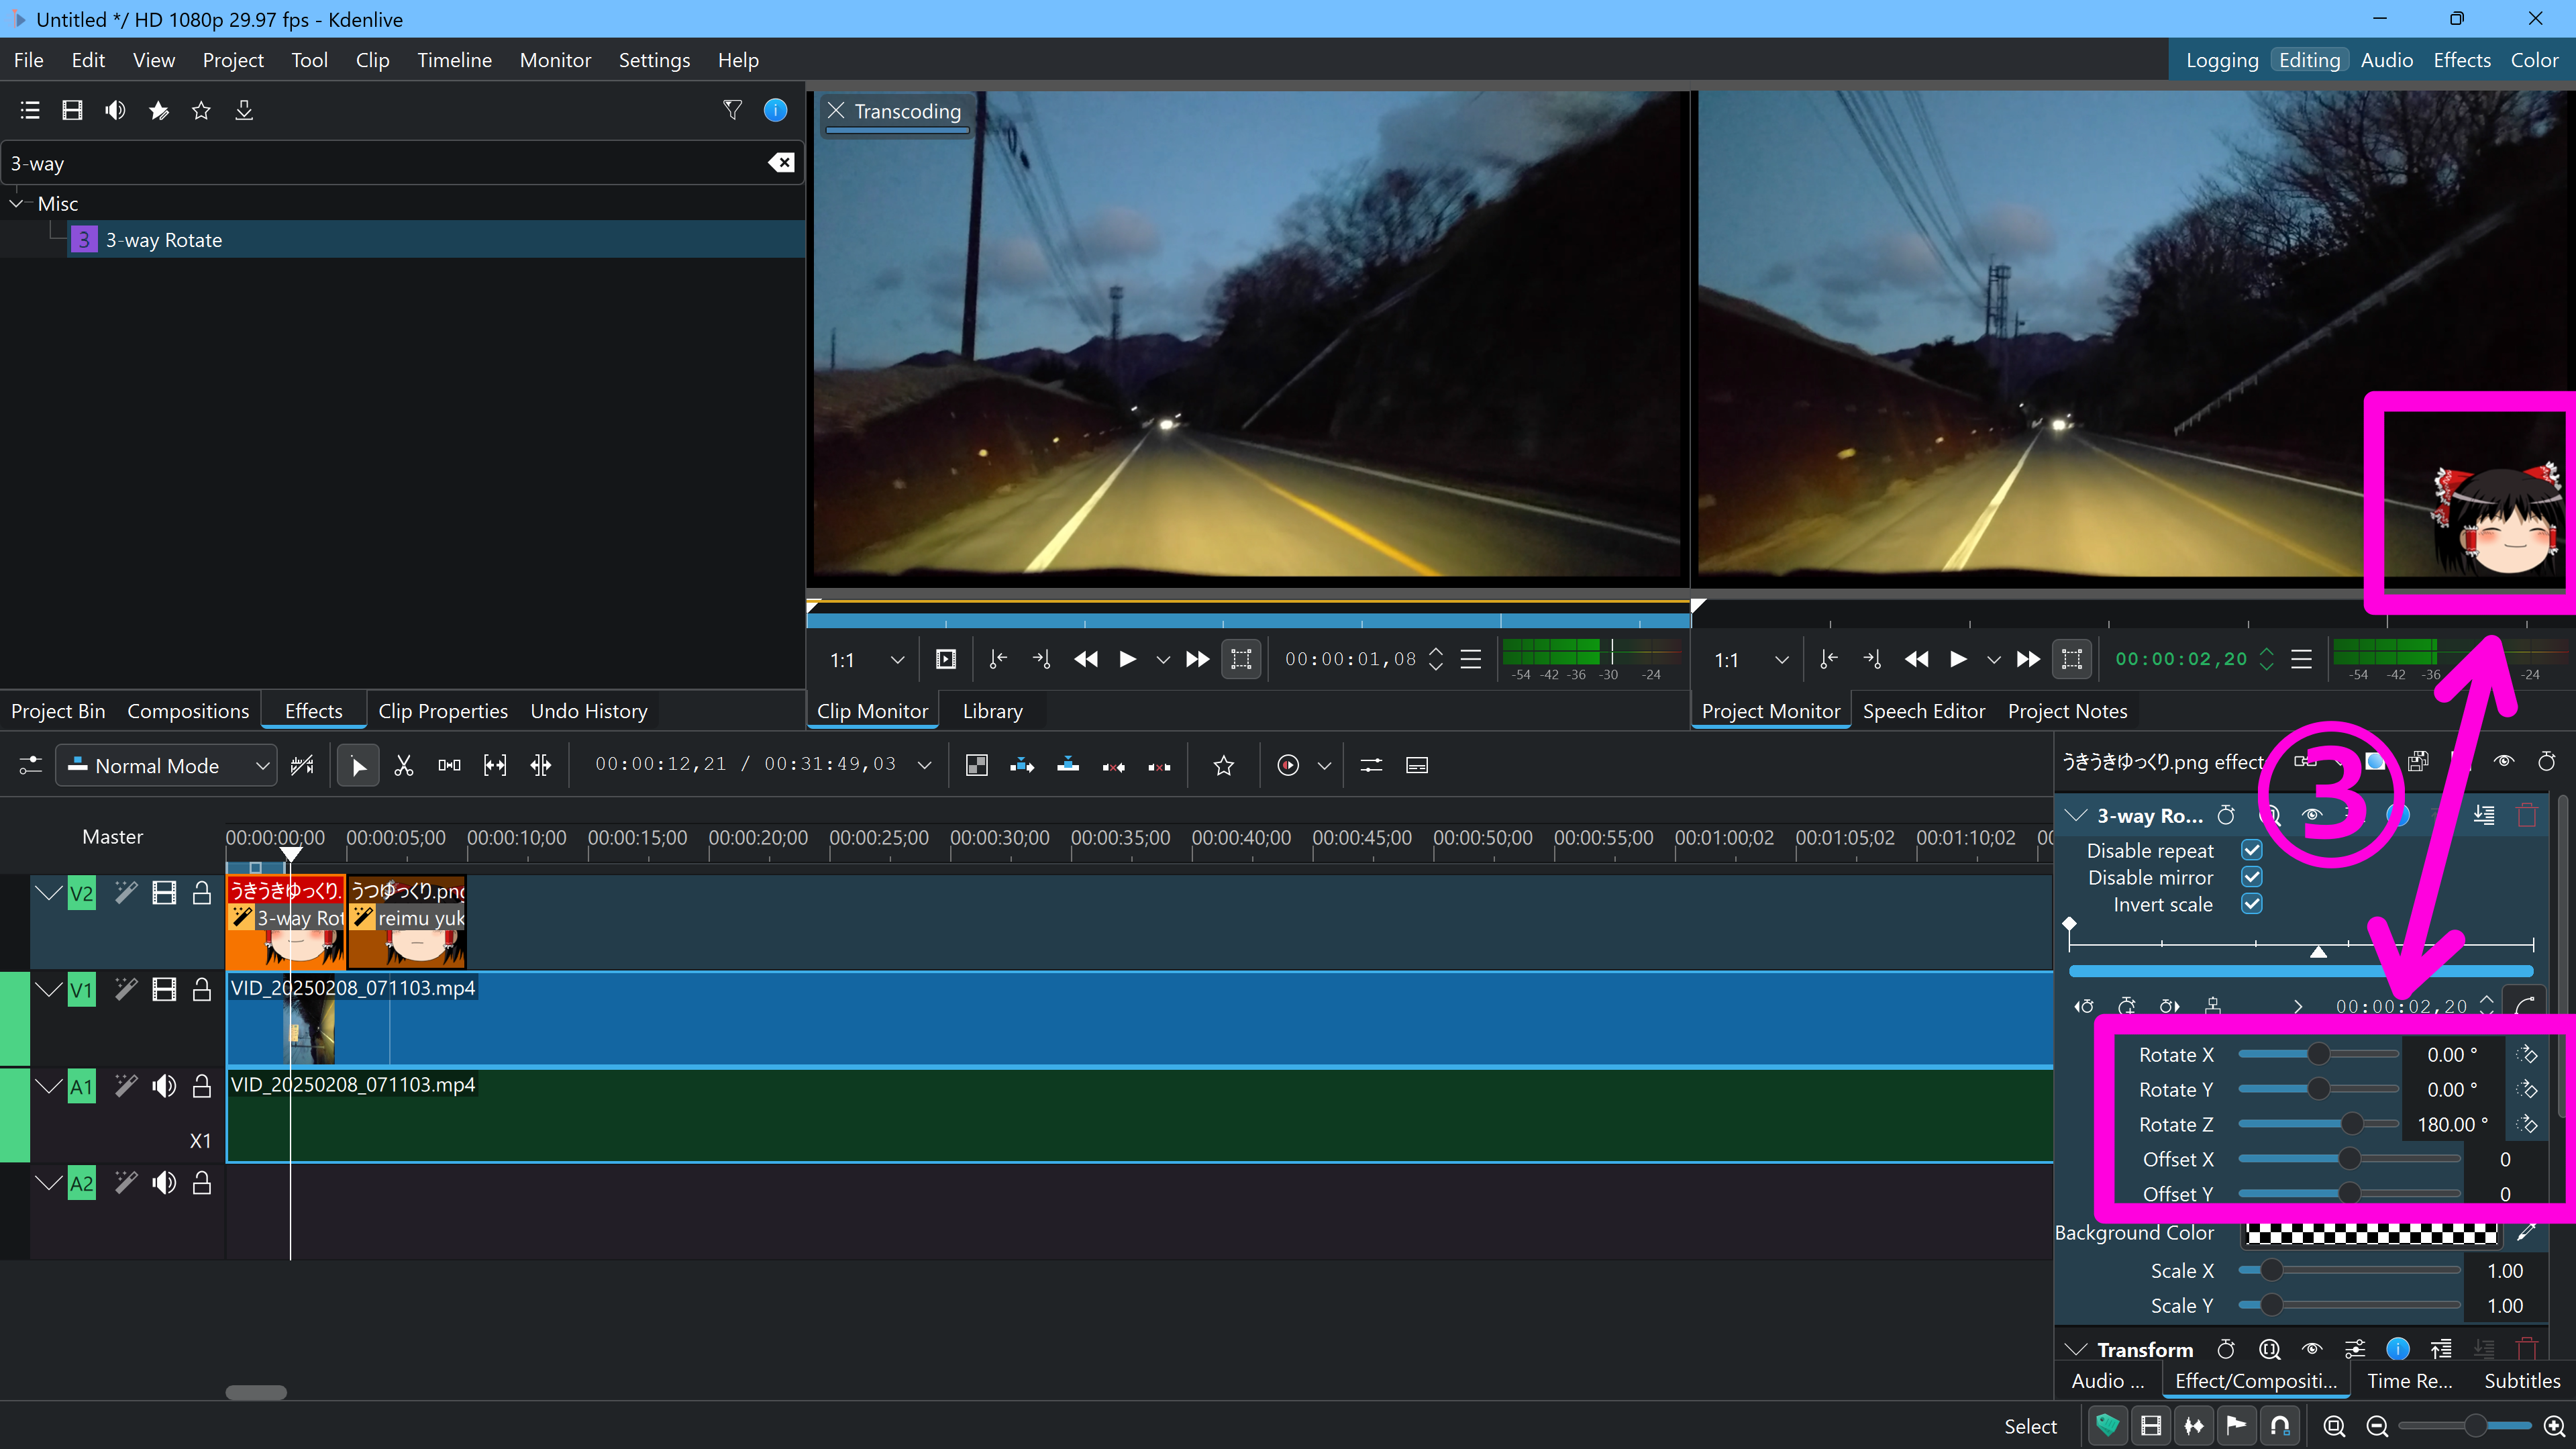The image size is (2576, 1449).
Task: Cancel the Transcoding job
Action: (x=836, y=110)
